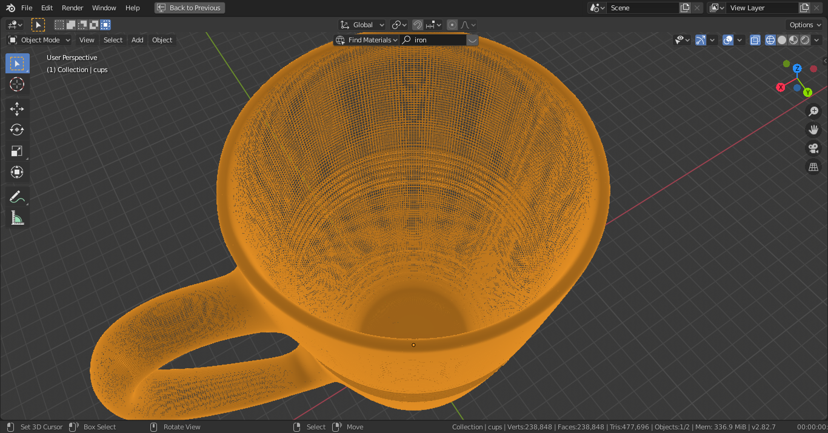Click the zoom magnifier in viewport sidebar

pos(813,111)
